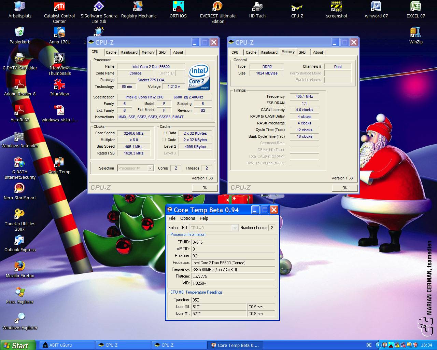Open Windows Explorer desktop icon
437x350 pixels.
click(20, 322)
